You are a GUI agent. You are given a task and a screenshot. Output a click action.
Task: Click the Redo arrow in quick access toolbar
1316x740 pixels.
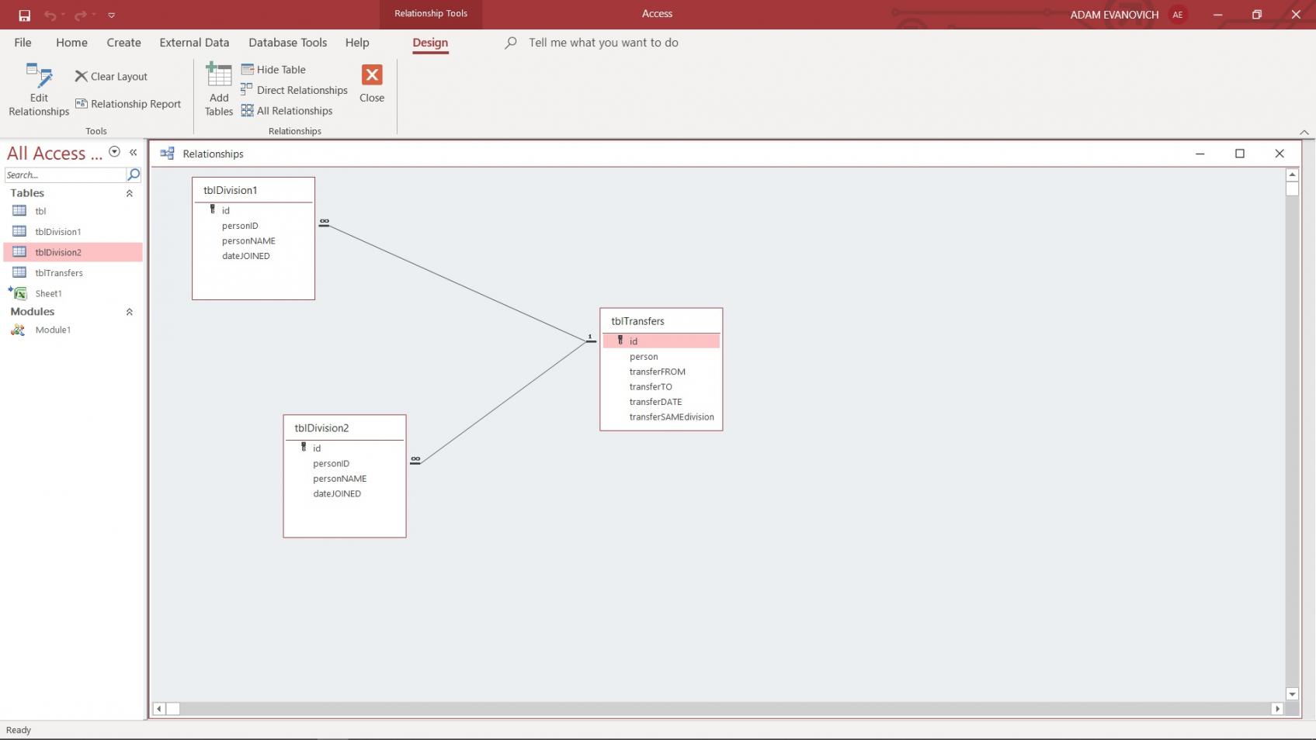coord(81,15)
